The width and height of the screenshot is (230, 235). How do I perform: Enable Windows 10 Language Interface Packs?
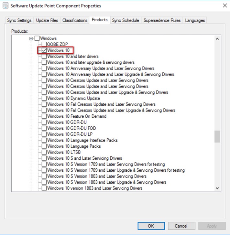coord(44,140)
